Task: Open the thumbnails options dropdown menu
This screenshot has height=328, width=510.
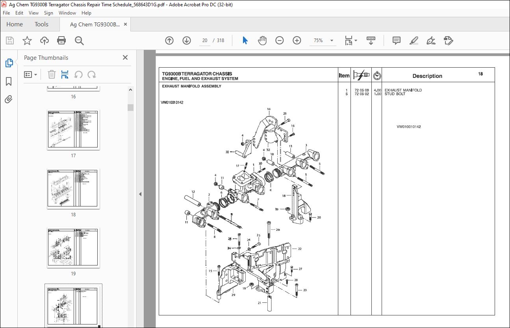Action: pyautogui.click(x=31, y=74)
